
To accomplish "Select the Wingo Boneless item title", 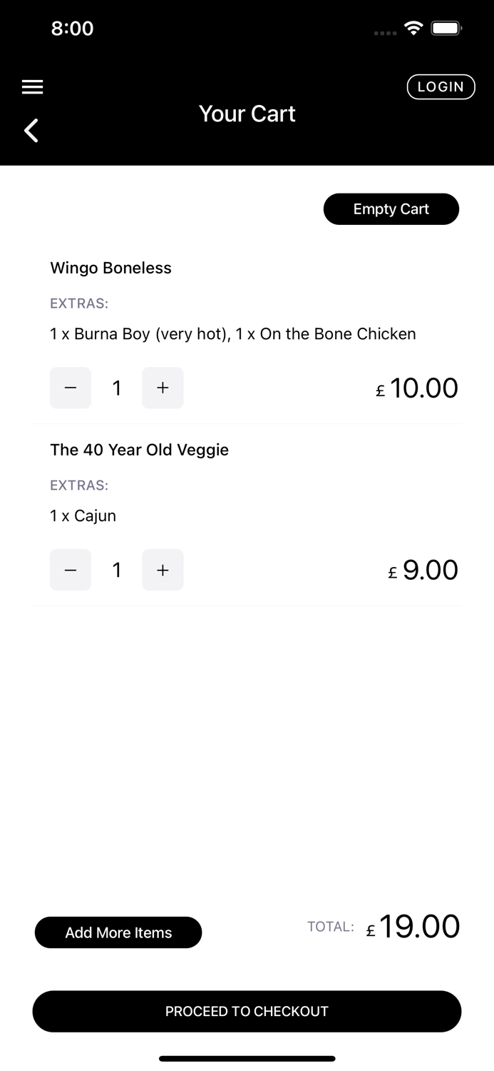I will click(x=110, y=268).
